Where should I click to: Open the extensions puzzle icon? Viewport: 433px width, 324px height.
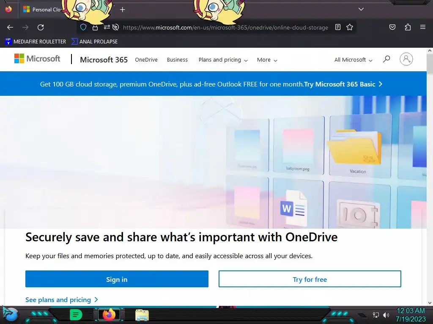[x=408, y=27]
